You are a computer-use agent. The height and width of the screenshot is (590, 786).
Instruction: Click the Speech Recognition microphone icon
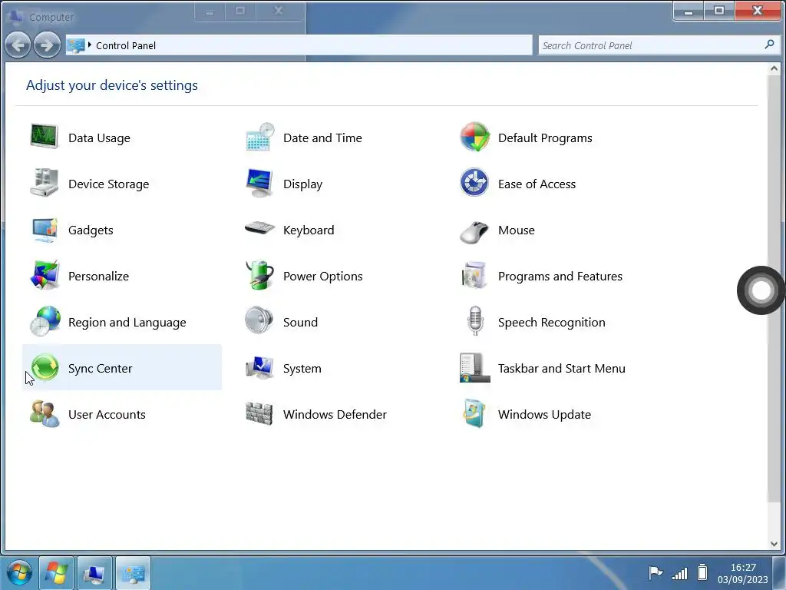[x=474, y=321]
